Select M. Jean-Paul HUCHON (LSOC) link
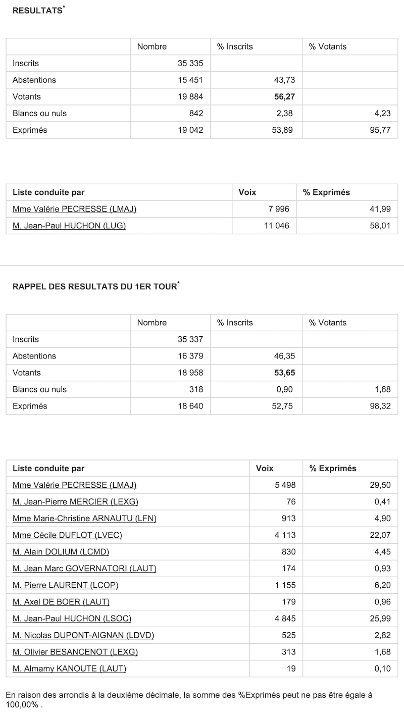Screen dimensions: 404x719 (72, 619)
